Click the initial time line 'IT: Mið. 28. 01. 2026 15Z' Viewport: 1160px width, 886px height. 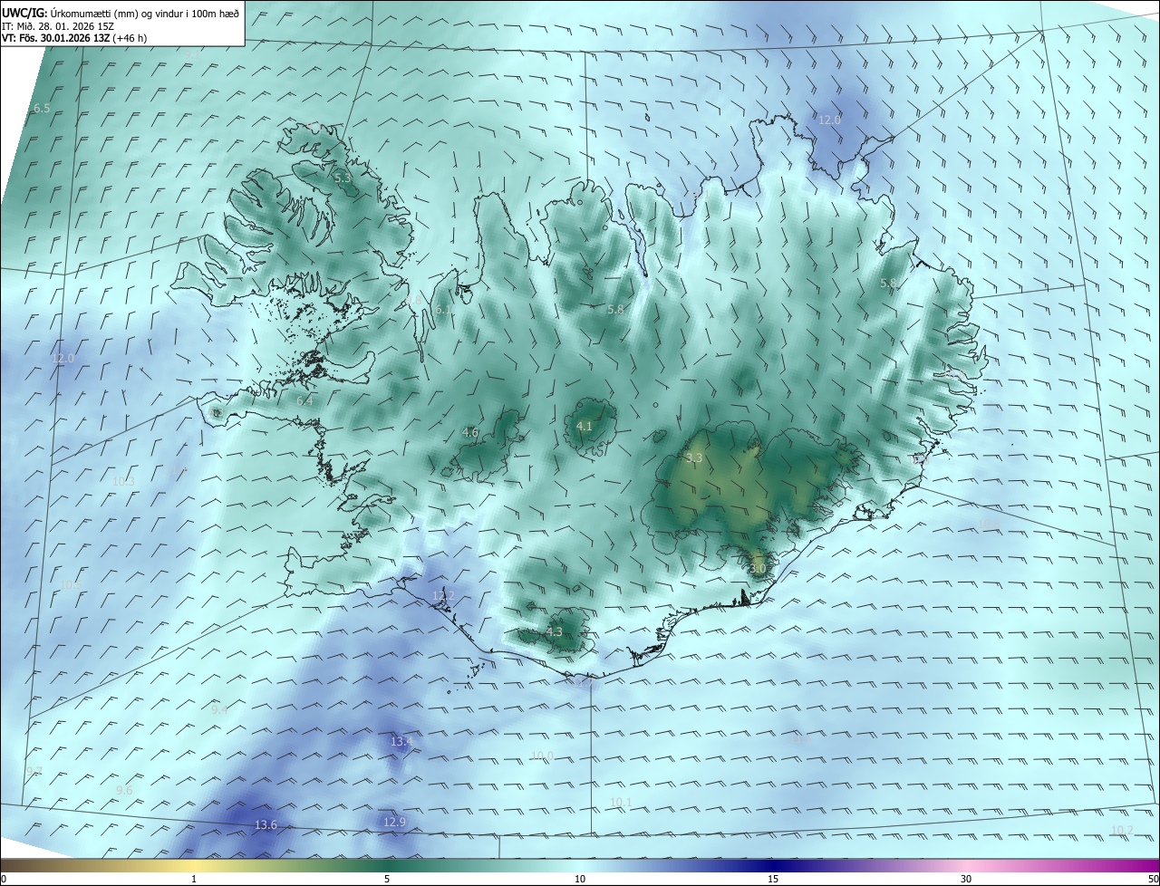point(58,25)
